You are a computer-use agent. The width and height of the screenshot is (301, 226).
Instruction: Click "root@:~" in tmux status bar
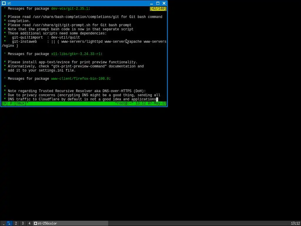[x=124, y=103]
